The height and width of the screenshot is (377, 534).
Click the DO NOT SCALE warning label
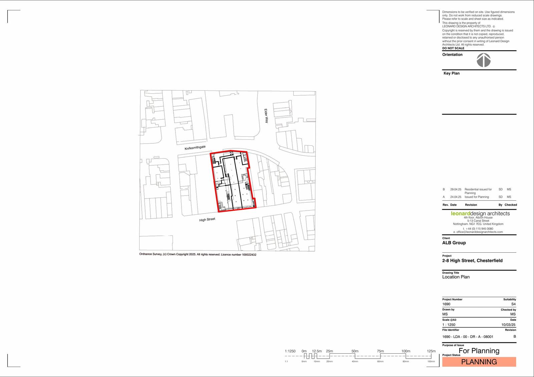coord(453,48)
